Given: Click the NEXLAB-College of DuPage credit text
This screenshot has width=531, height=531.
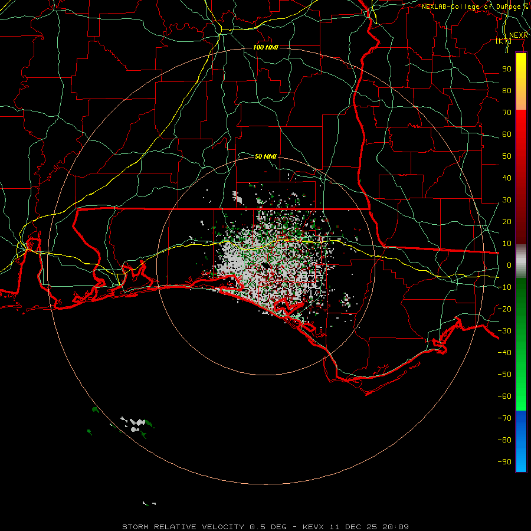Looking at the screenshot, I should tap(475, 6).
